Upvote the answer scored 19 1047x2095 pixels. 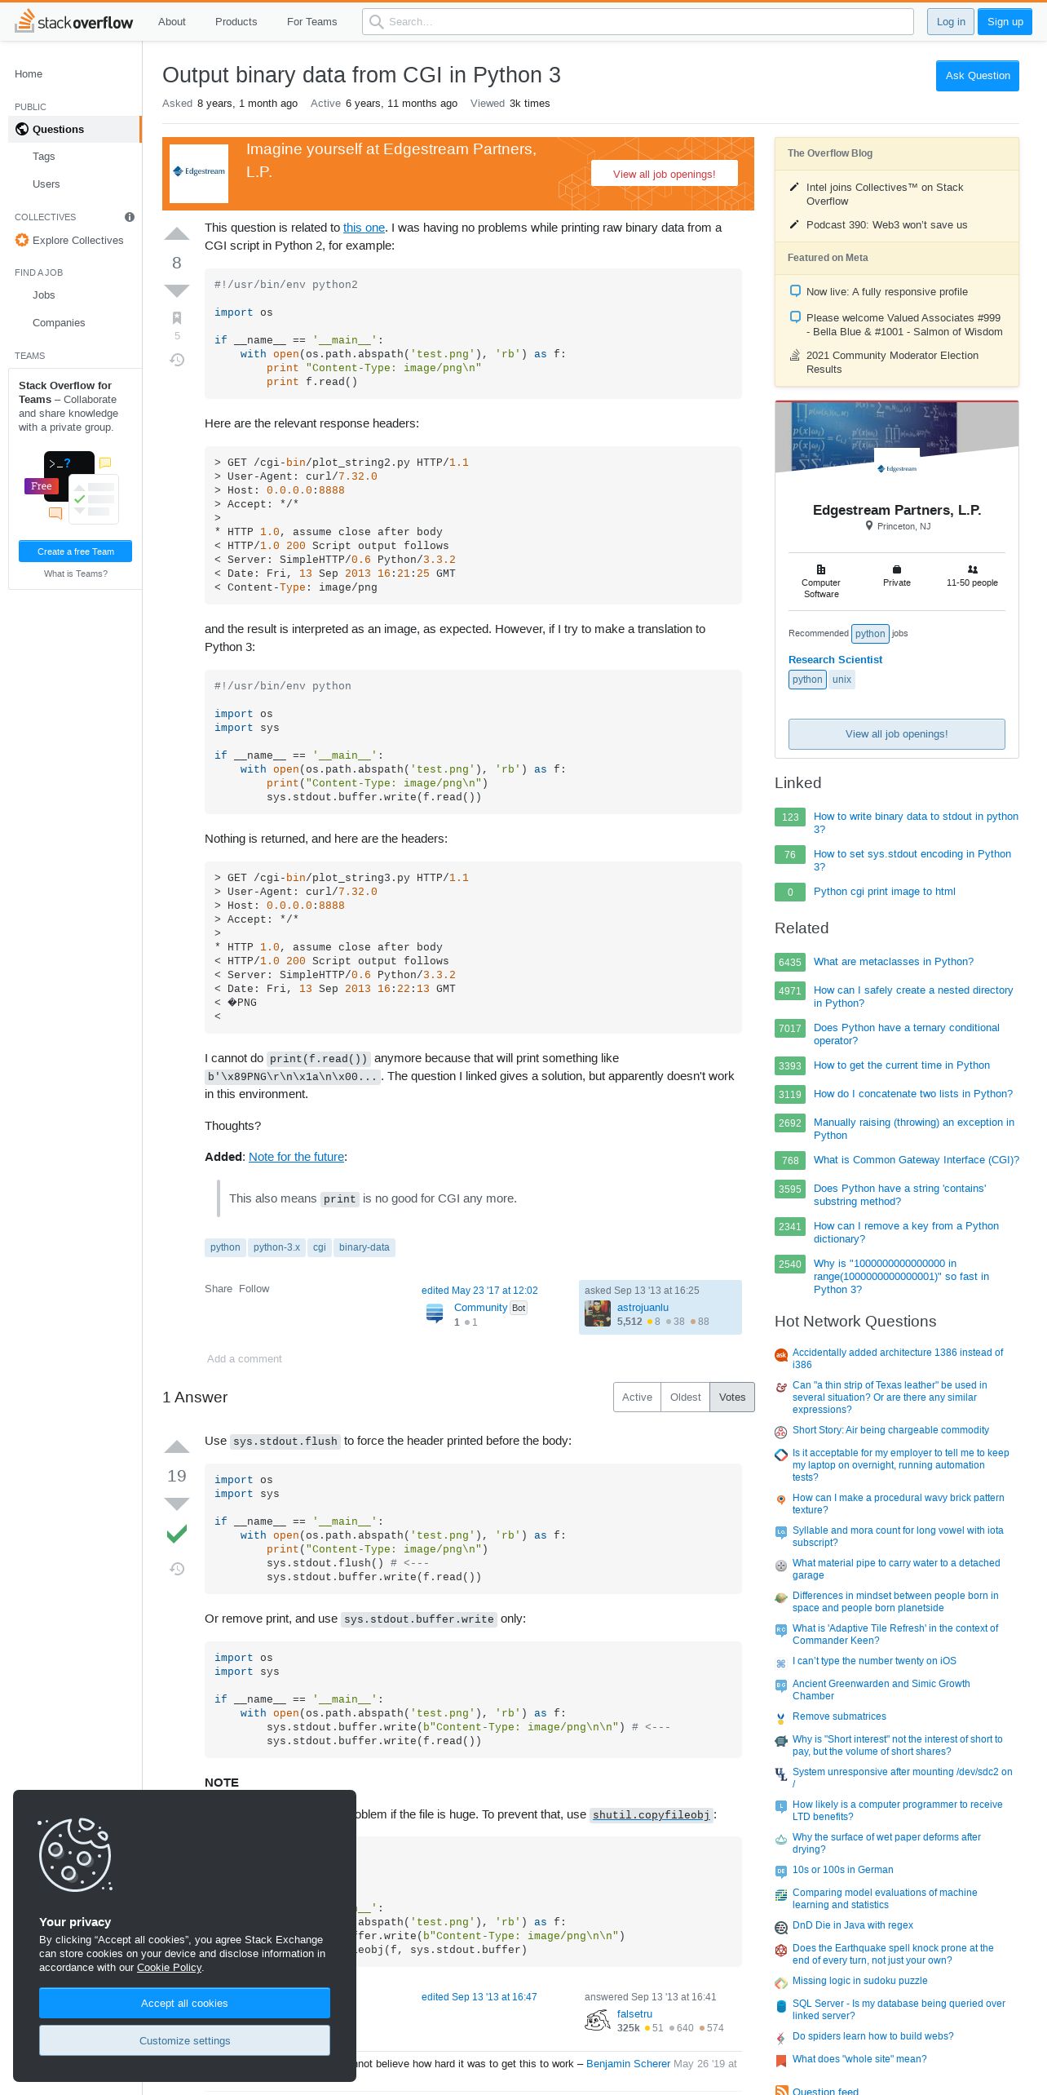coord(177,1448)
